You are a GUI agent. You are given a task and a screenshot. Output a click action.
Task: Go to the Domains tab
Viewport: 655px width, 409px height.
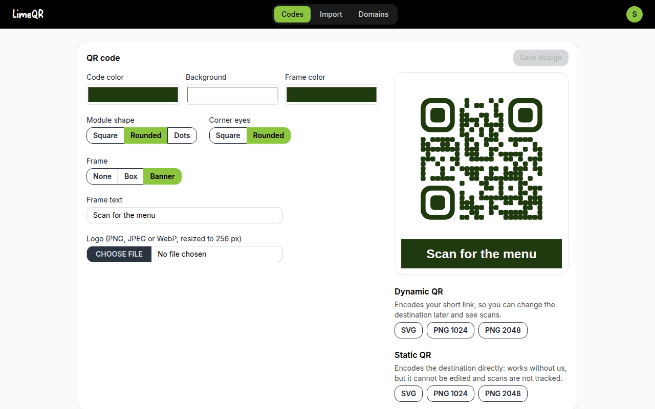tap(374, 14)
